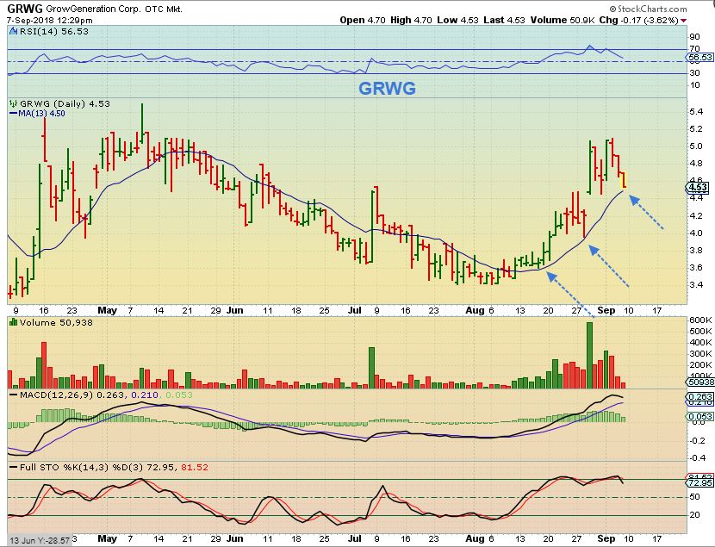Click the blue line marker before MA(13)
715x547 pixels.
click(13, 114)
